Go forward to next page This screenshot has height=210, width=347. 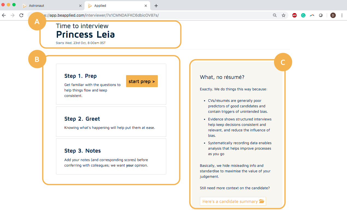[13, 15]
